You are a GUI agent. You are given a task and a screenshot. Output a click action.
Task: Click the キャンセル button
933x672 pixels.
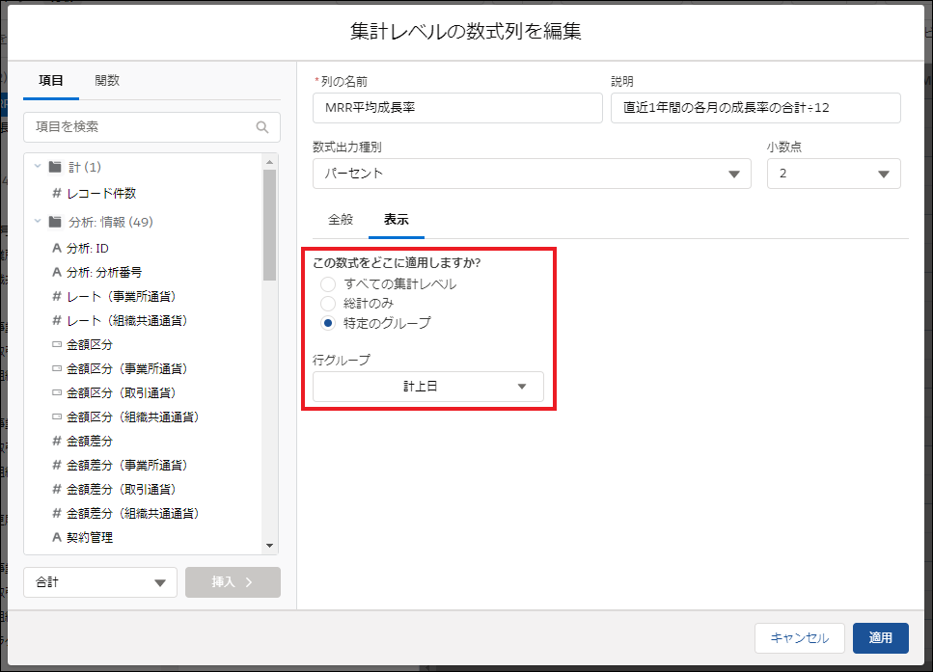pos(800,637)
